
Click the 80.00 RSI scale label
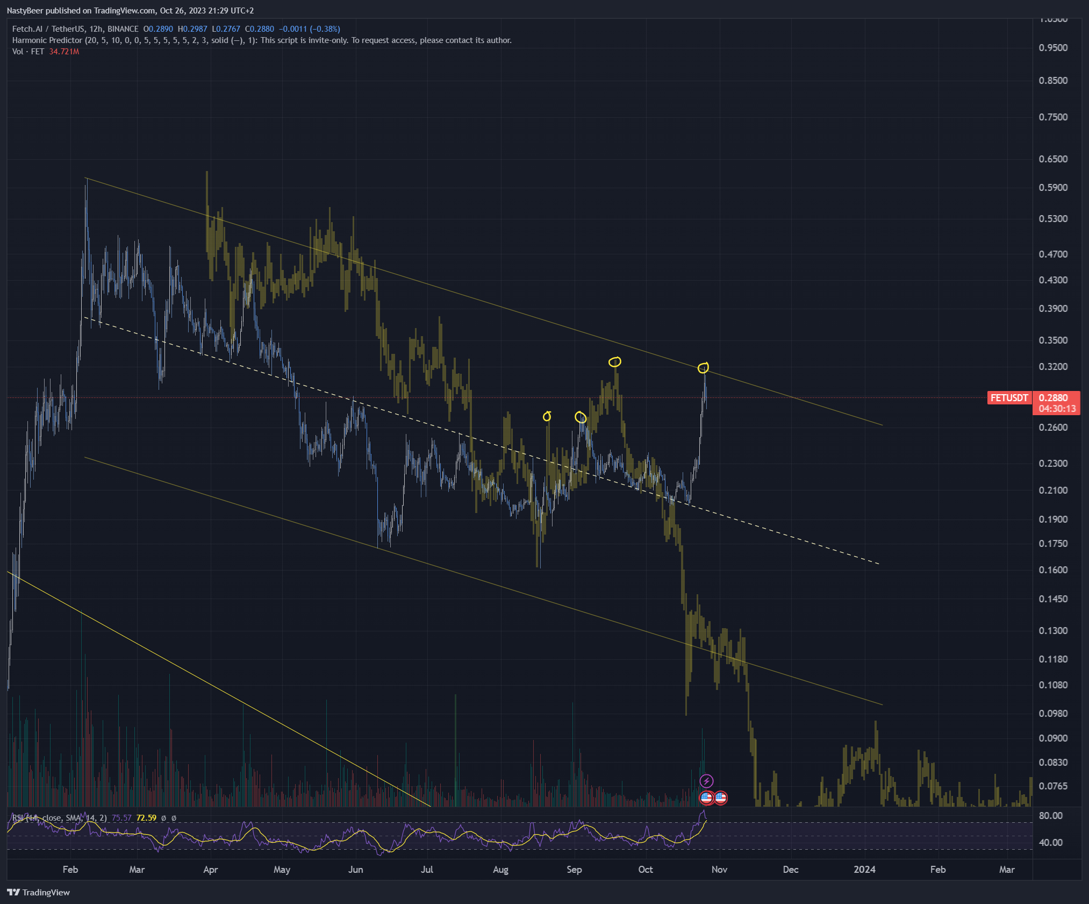click(x=1051, y=816)
